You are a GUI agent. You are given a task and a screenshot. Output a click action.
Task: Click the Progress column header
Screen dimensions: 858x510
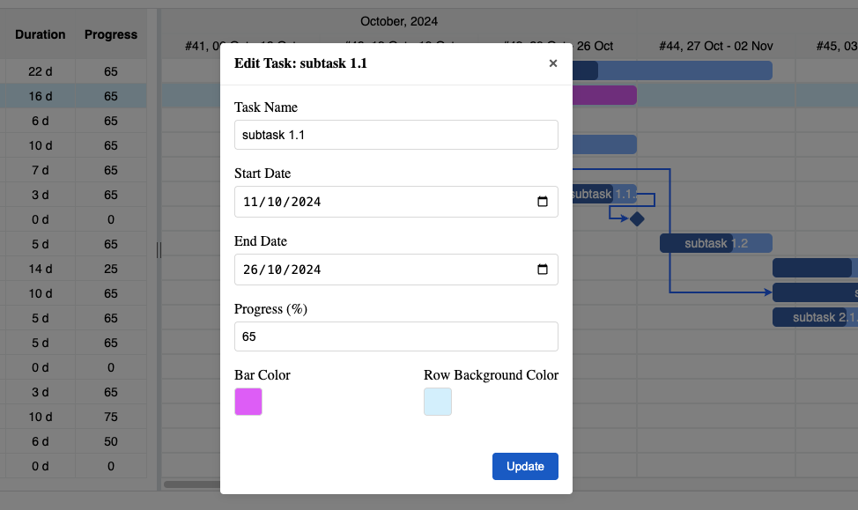click(x=111, y=34)
